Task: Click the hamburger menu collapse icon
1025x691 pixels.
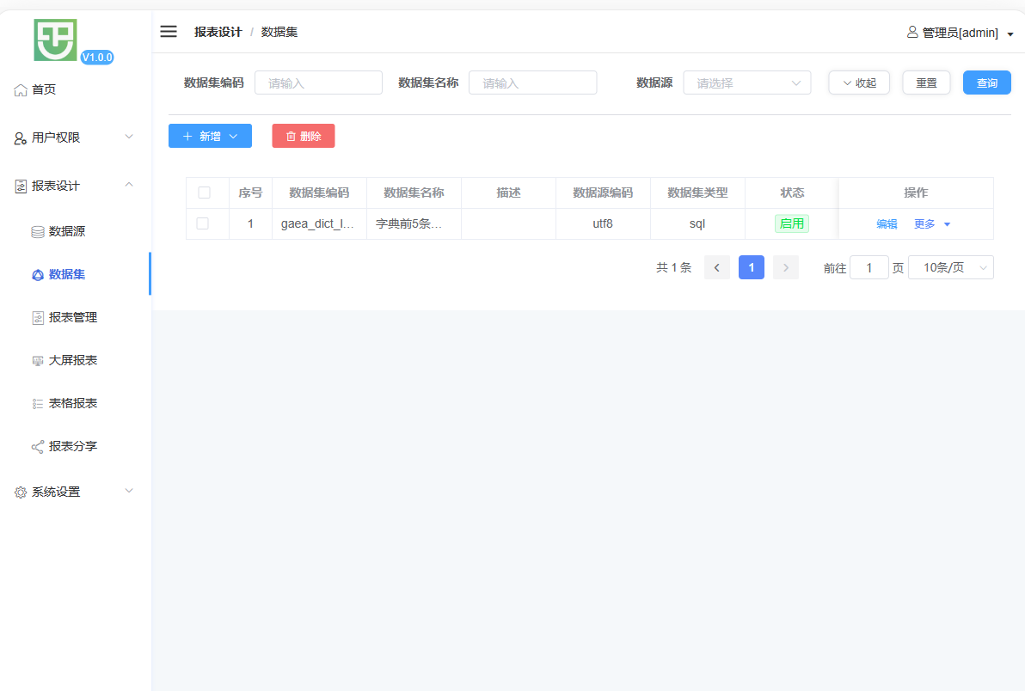Action: 169,32
